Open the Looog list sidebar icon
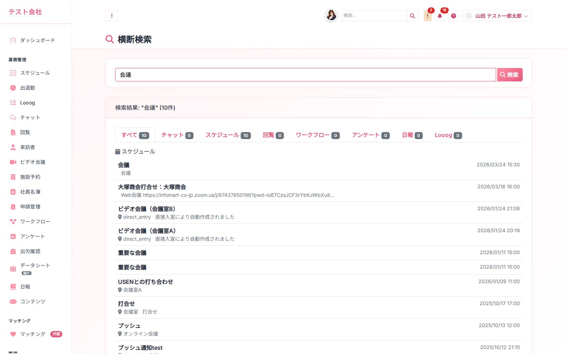The height and width of the screenshot is (354, 567). coord(13,103)
